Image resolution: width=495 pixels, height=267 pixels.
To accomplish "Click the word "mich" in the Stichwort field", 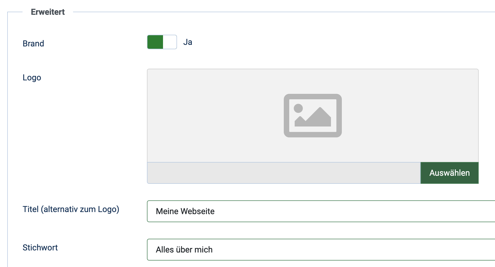I will pyautogui.click(x=203, y=250).
